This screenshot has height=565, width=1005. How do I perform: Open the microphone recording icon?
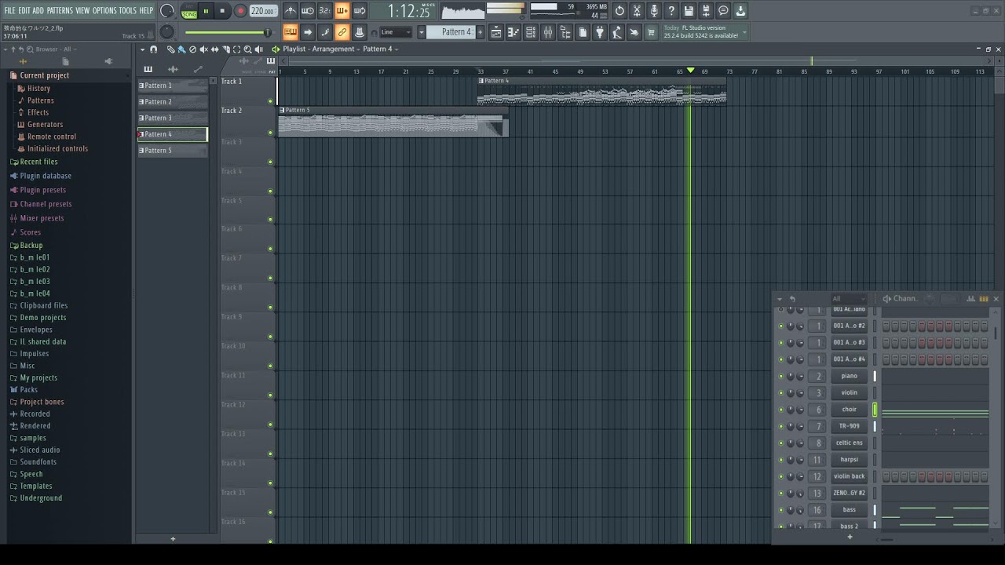point(654,11)
